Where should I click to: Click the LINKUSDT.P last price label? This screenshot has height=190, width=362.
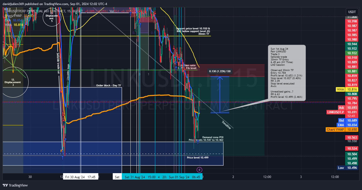pos(336,112)
